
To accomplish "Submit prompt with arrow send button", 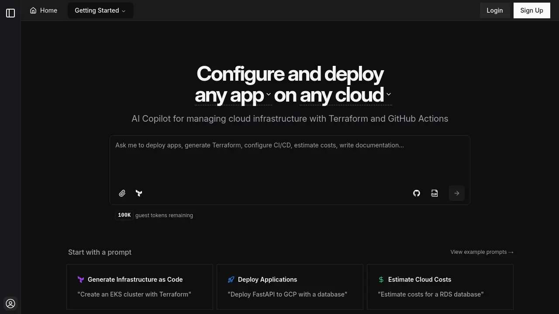I will click(x=457, y=193).
